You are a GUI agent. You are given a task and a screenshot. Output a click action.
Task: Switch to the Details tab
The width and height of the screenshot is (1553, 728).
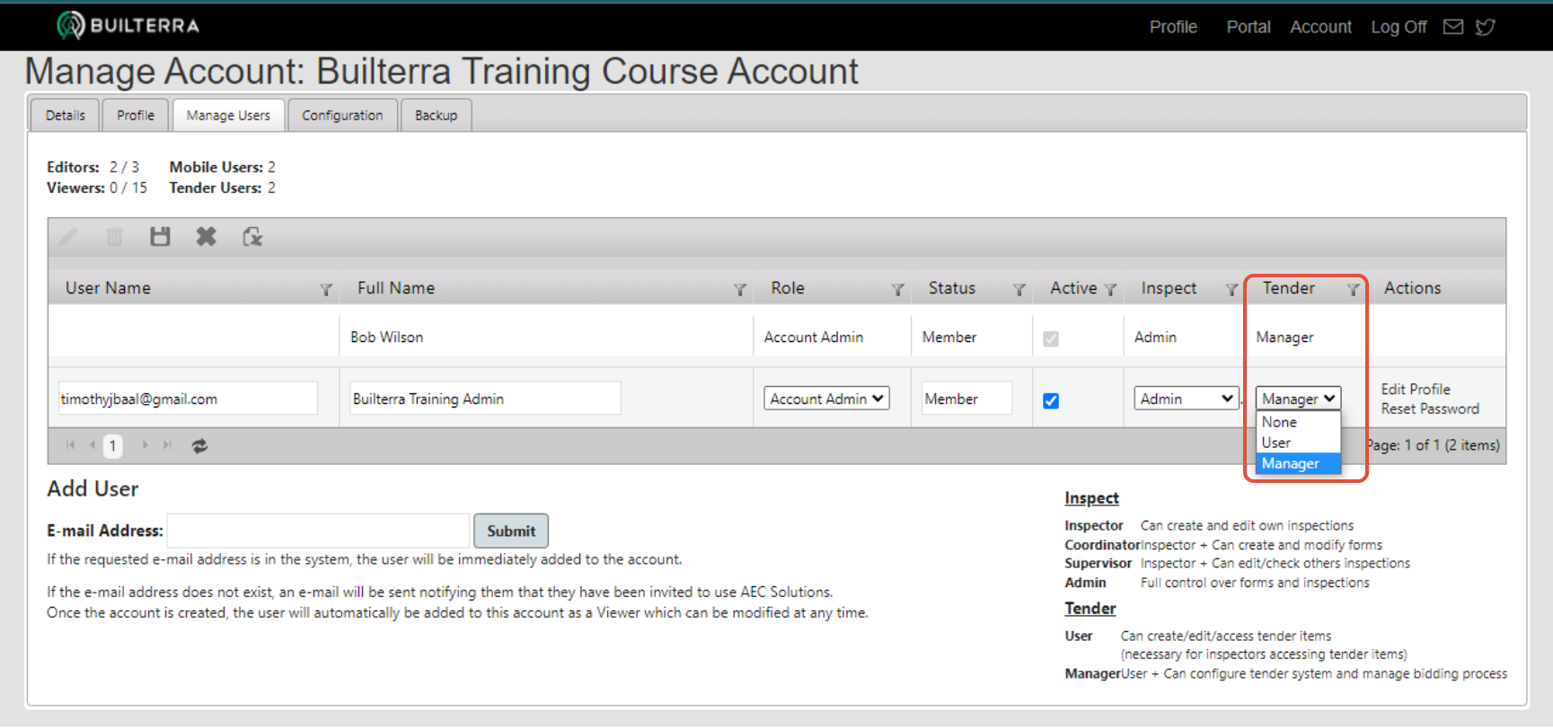[x=66, y=116]
